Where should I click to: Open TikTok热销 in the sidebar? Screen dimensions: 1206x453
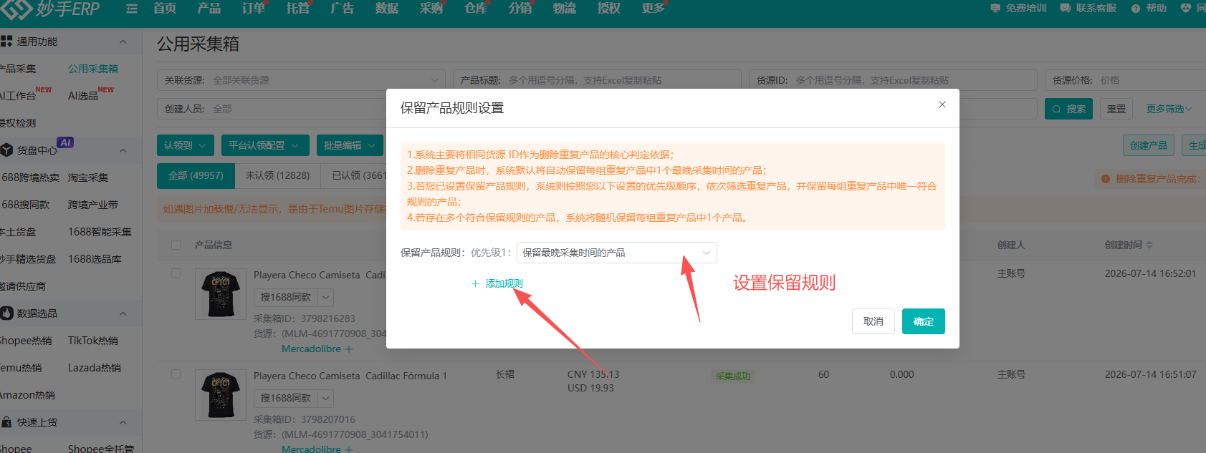point(93,341)
